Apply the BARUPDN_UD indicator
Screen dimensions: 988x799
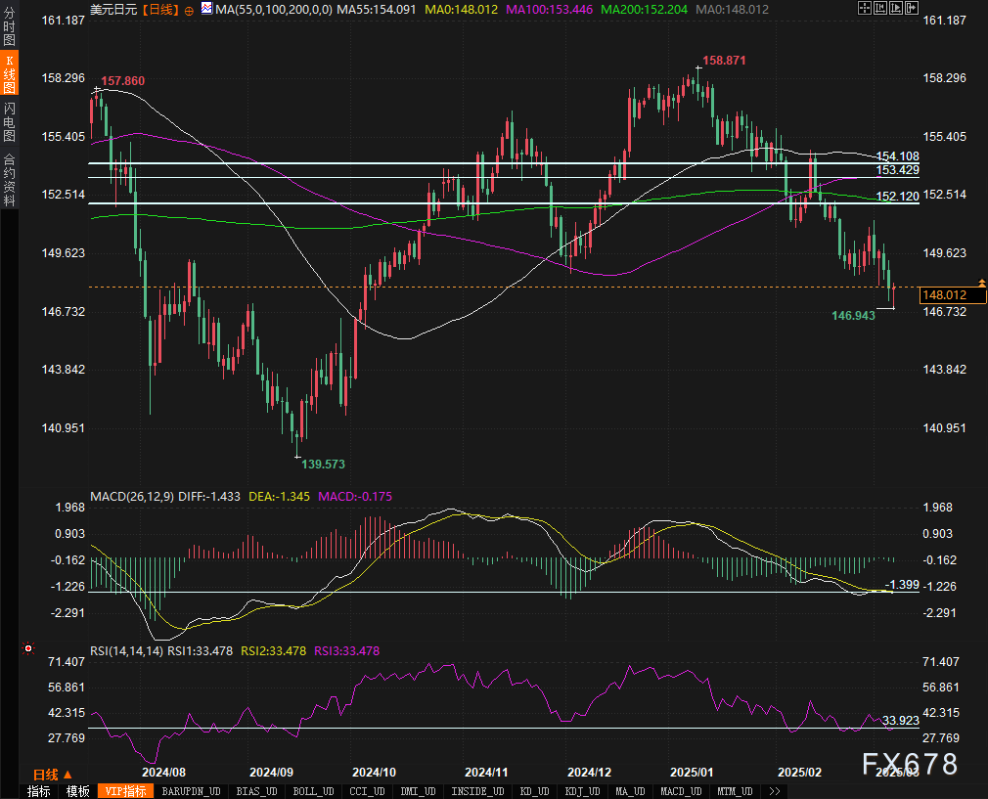point(191,791)
